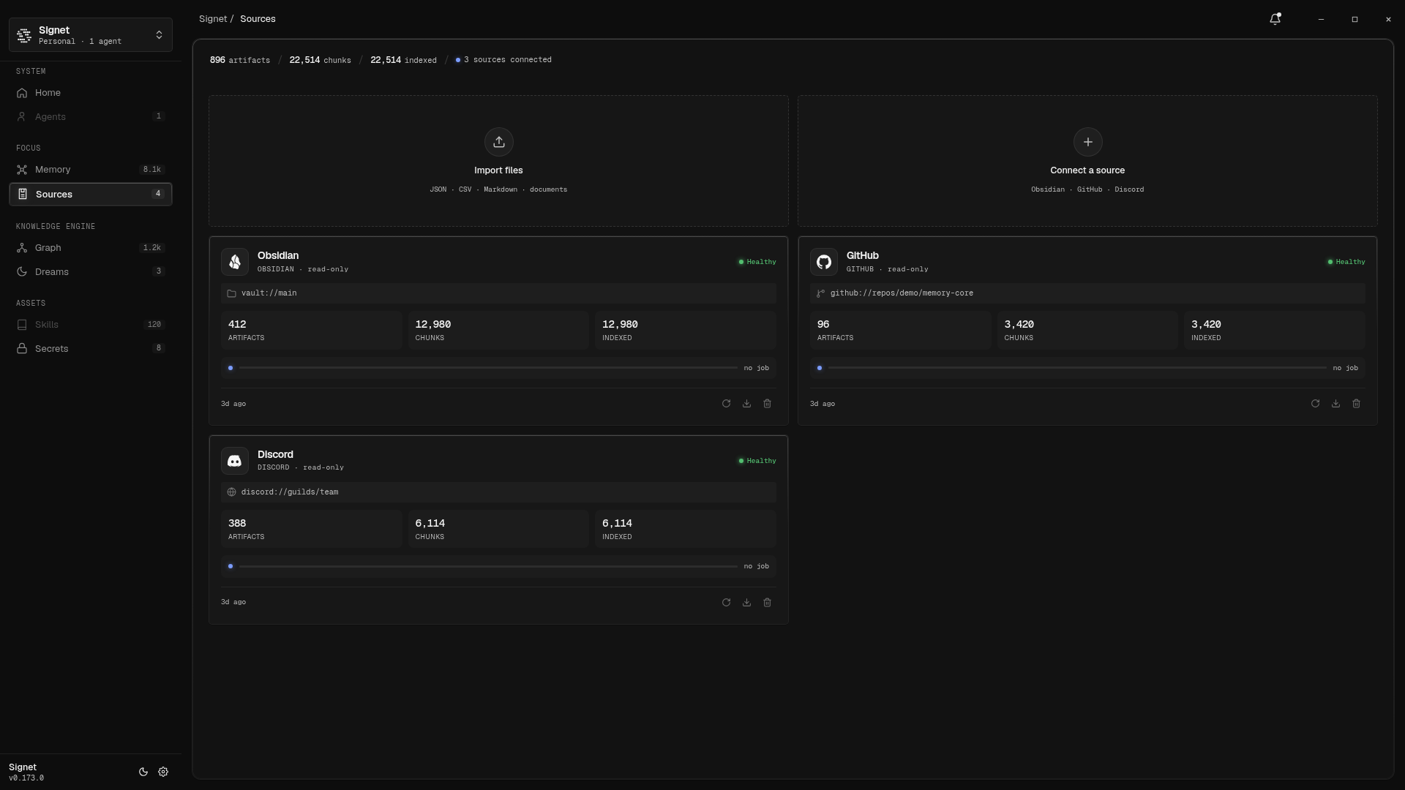
Task: Open Memory section
Action: point(91,170)
